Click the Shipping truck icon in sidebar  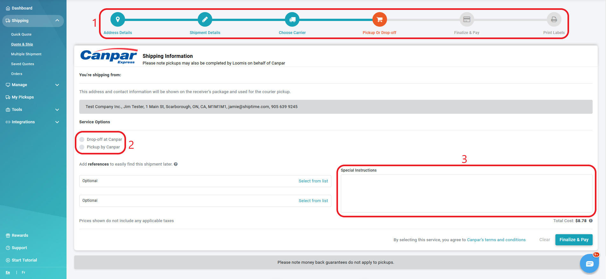[8, 21]
